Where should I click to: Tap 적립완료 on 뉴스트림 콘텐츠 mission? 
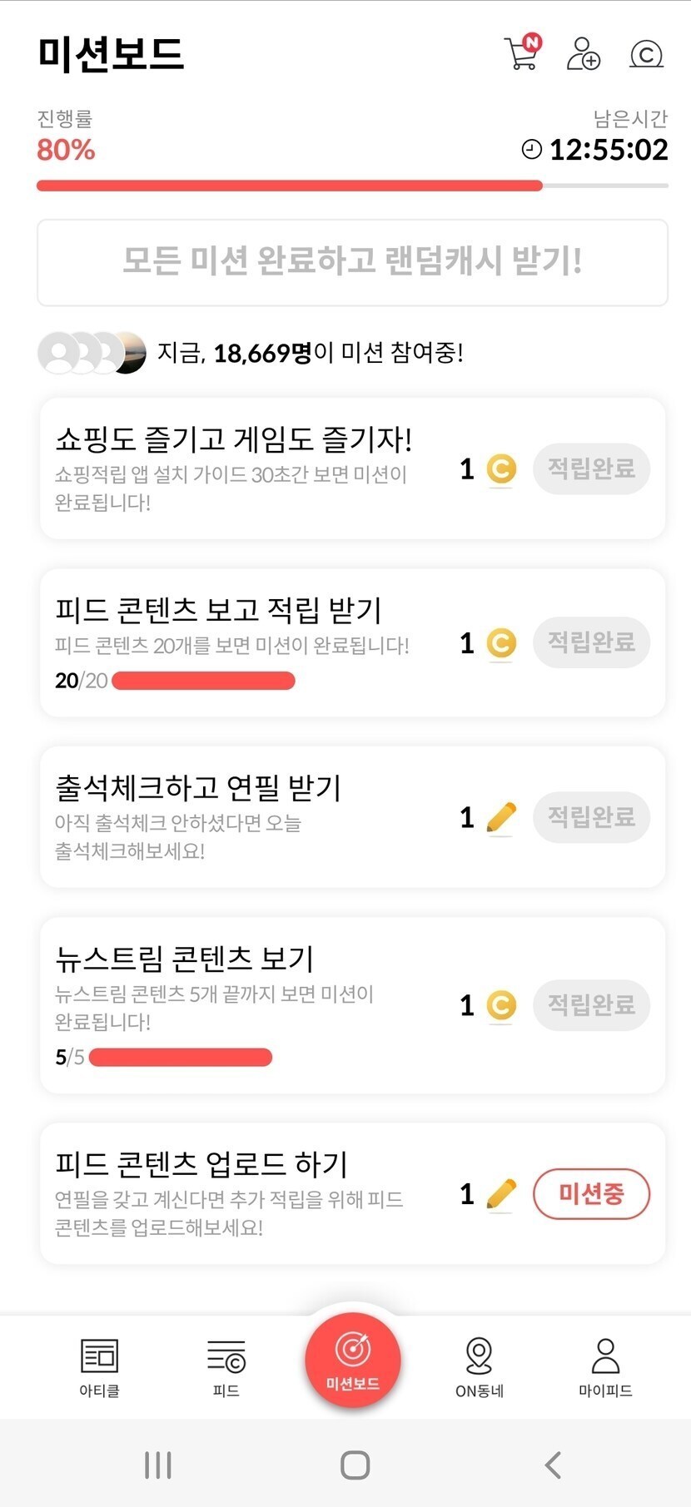[591, 1005]
